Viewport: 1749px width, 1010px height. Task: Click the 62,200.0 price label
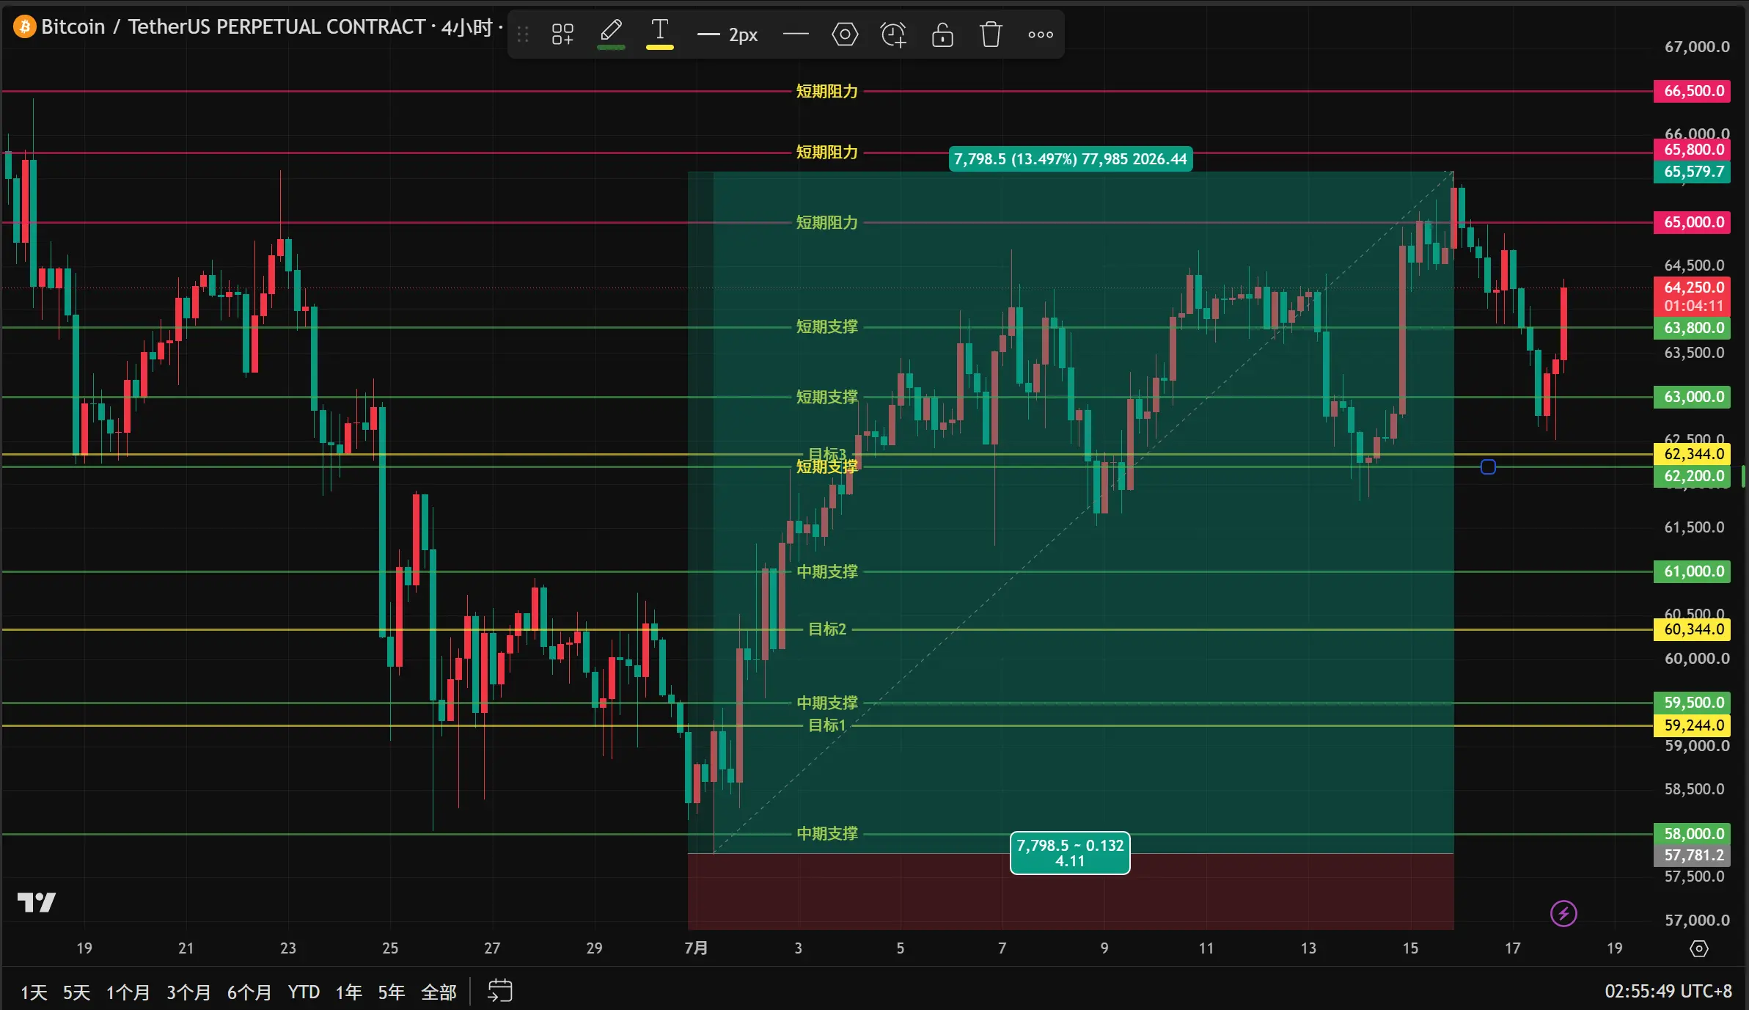tap(1693, 476)
